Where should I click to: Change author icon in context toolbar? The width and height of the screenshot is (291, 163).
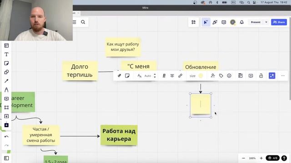tap(213, 76)
